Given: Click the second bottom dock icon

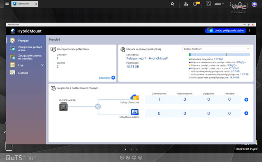Looking at the screenshot, I should (x=128, y=157).
